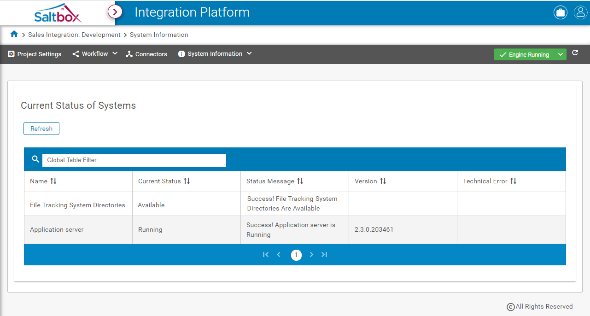This screenshot has width=590, height=316.
Task: Open System Information menu
Action: click(x=215, y=54)
